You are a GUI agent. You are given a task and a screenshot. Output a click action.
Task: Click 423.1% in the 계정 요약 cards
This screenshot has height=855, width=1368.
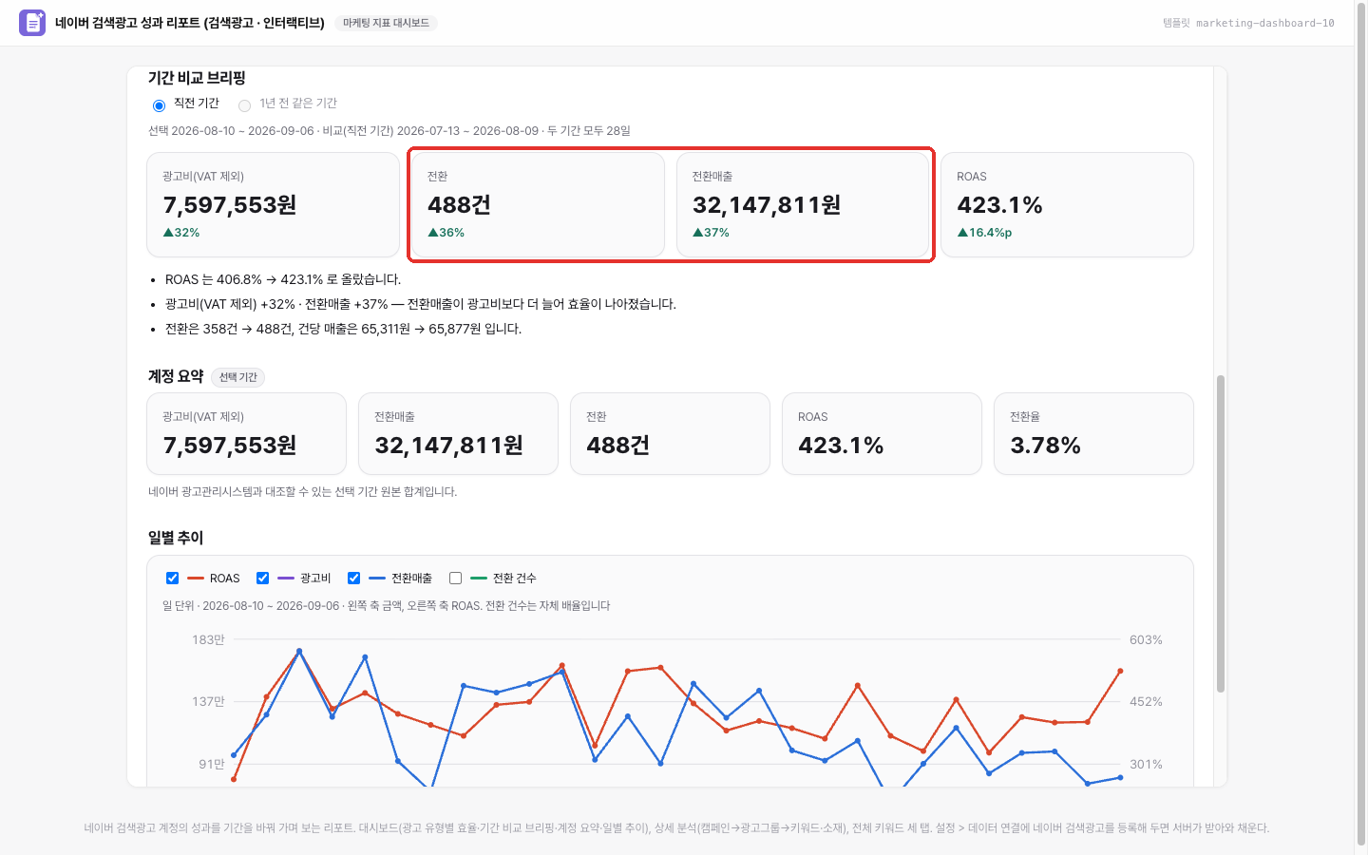tap(841, 446)
